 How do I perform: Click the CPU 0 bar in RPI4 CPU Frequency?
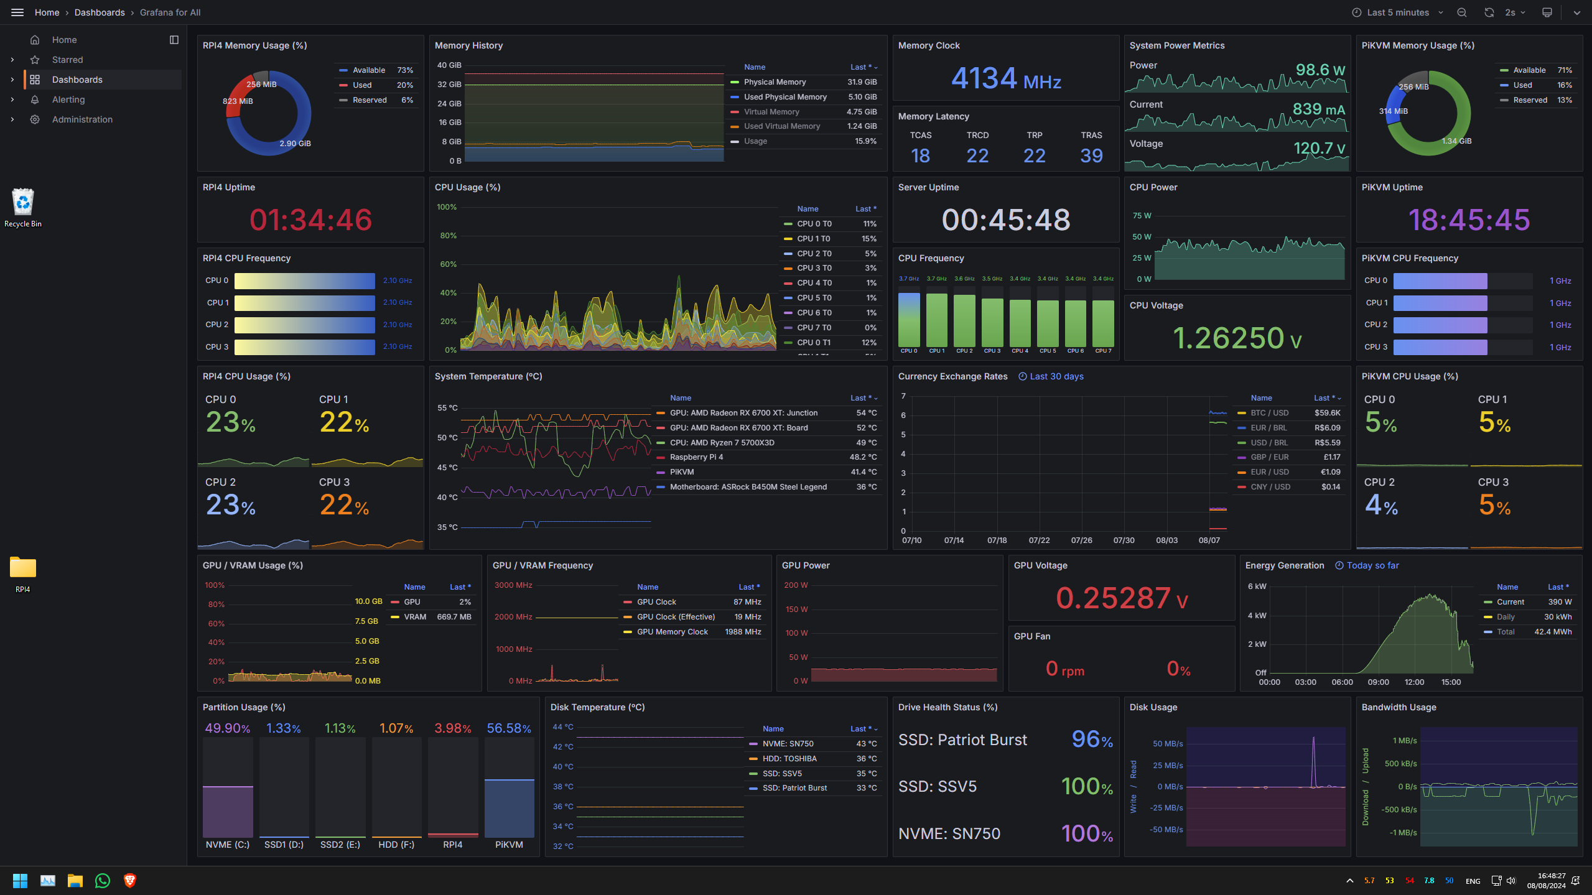click(304, 281)
